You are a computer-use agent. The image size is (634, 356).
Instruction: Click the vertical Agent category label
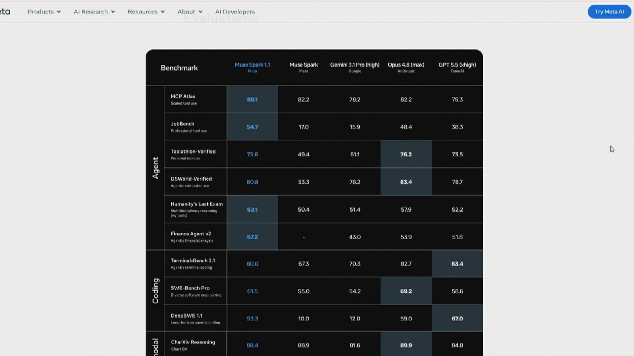click(155, 168)
